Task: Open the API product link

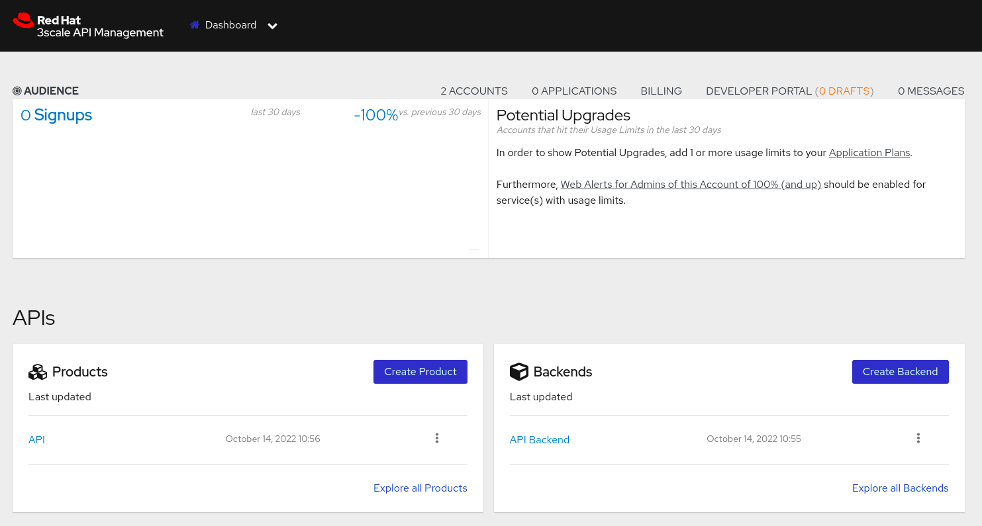Action: [37, 440]
